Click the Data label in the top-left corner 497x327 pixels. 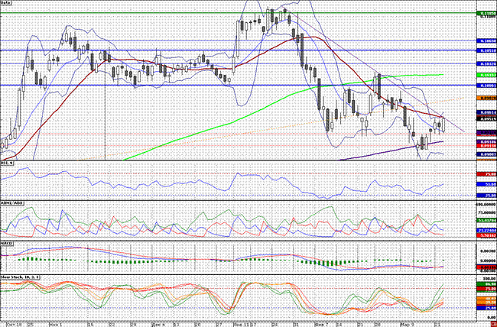tap(6, 4)
